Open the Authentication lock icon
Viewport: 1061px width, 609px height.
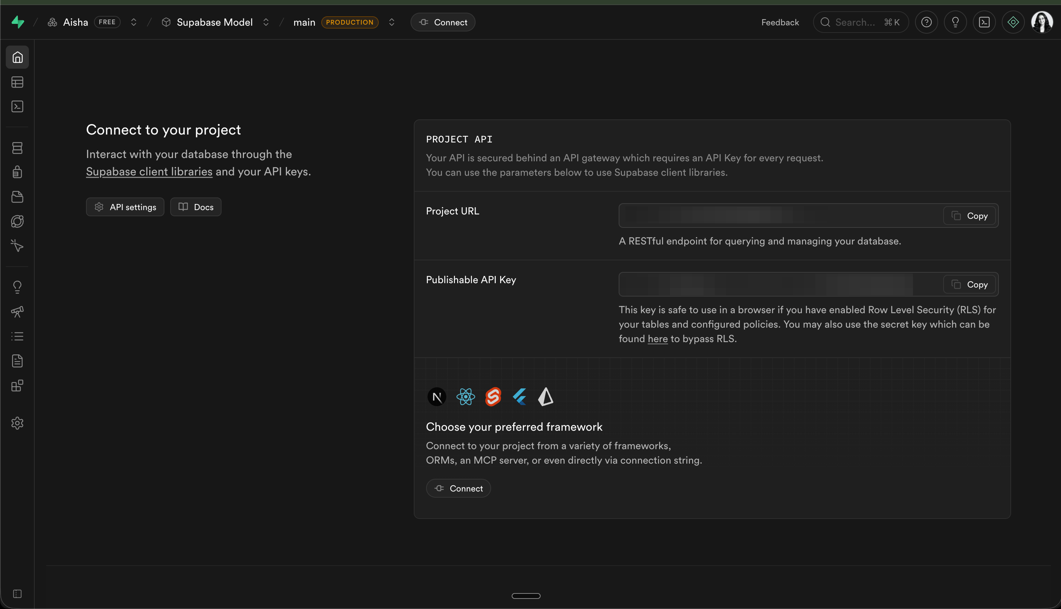[x=17, y=172]
